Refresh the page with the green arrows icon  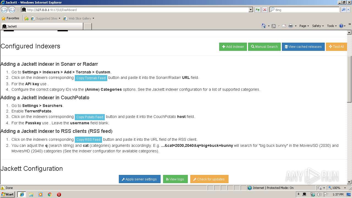click(257, 10)
